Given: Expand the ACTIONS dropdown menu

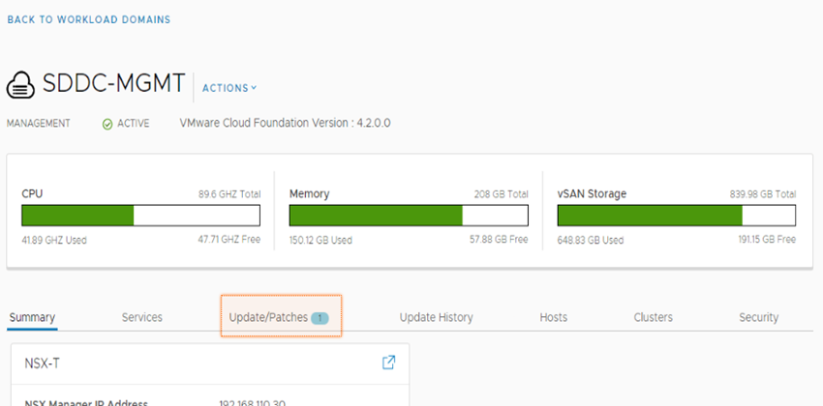Looking at the screenshot, I should pos(229,88).
